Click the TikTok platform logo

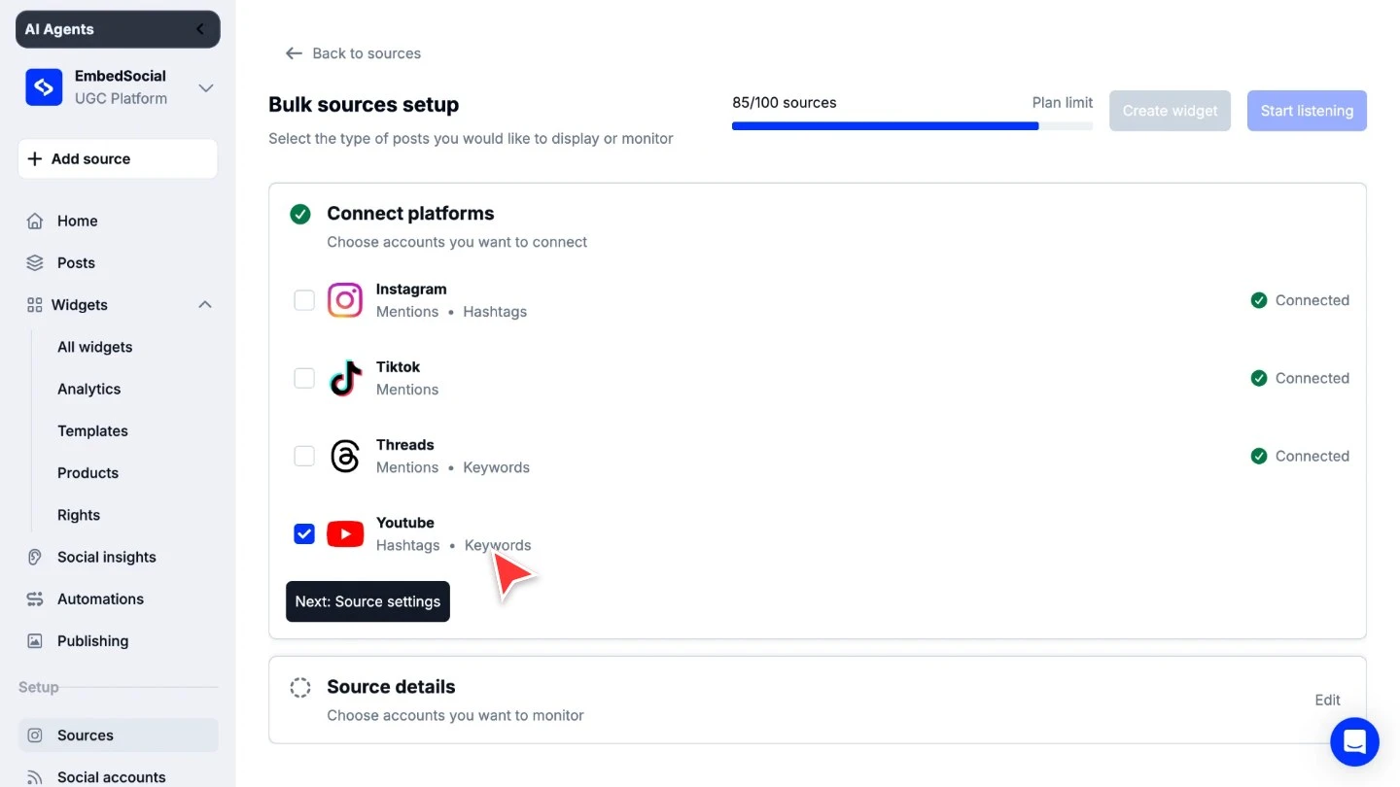click(x=345, y=378)
